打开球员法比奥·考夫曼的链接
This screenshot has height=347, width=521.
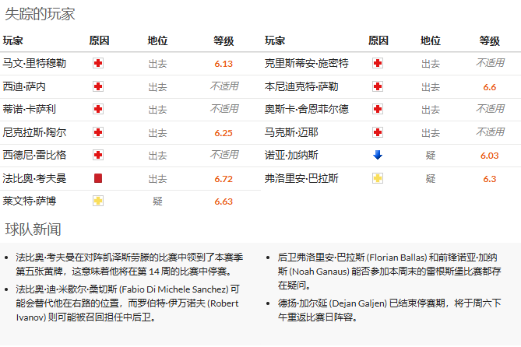coord(34,178)
